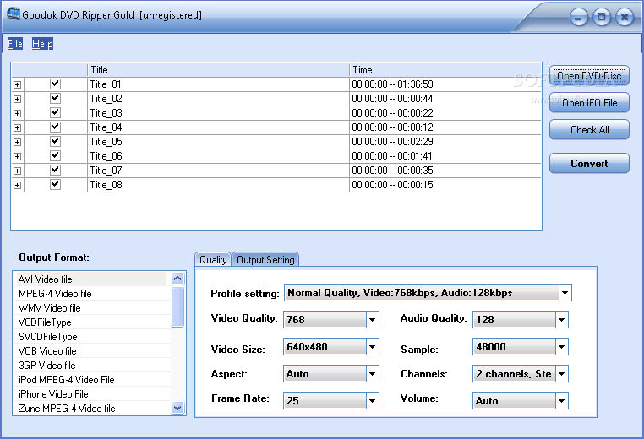Uncheck the Title_01 checkbox
The image size is (644, 439).
[x=55, y=84]
